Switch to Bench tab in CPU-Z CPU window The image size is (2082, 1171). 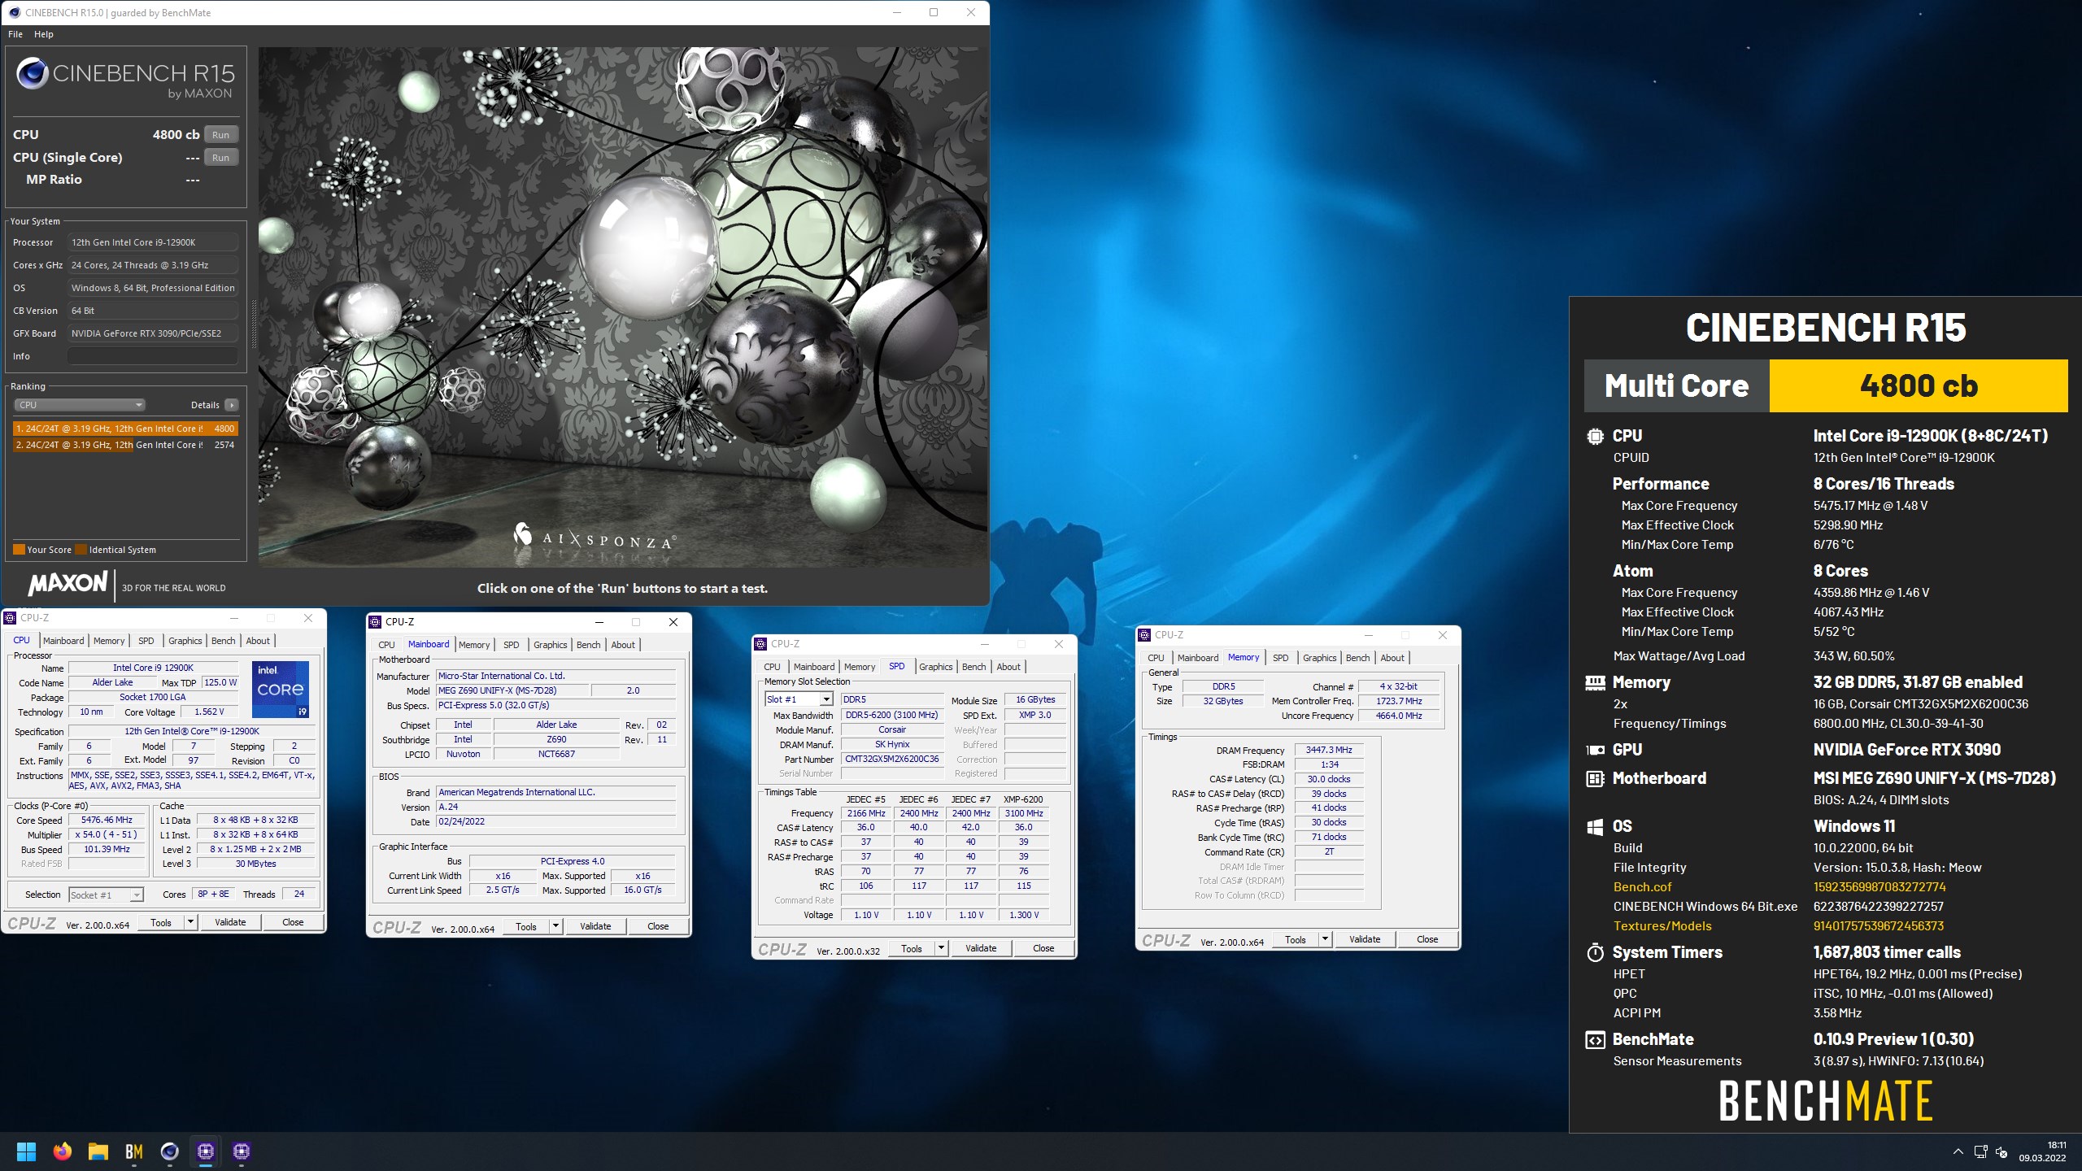point(223,641)
